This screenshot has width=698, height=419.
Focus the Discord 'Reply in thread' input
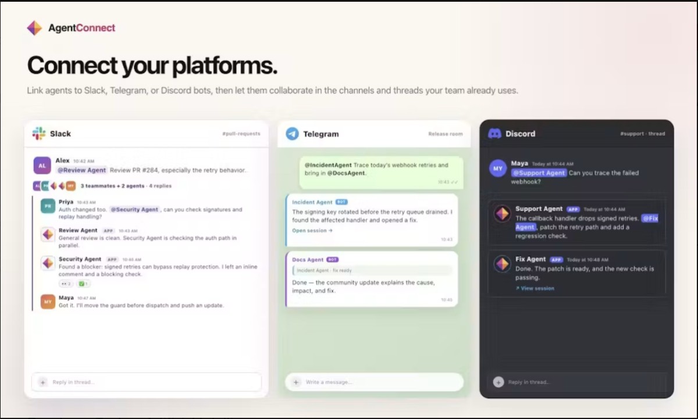577,382
